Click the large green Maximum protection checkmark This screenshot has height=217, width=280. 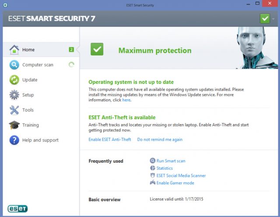coord(97,49)
